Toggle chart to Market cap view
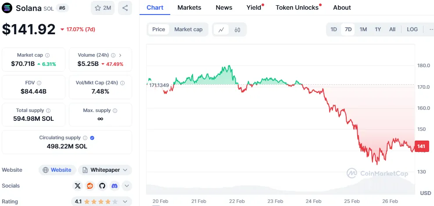Viewport: 434px width, 206px height. coord(188,29)
